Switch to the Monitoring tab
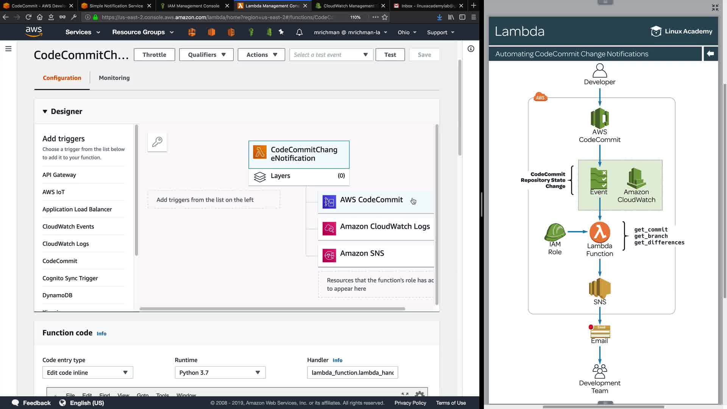The width and height of the screenshot is (727, 409). [x=114, y=78]
